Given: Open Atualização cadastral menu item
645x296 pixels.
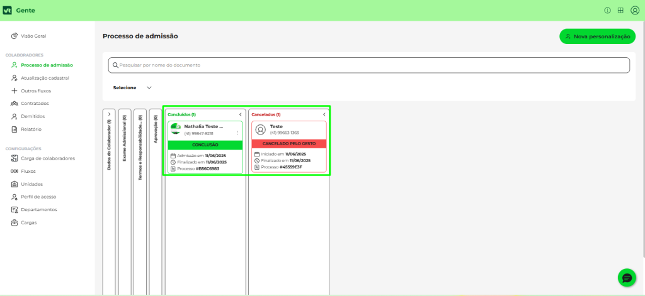Looking at the screenshot, I should 44,78.
